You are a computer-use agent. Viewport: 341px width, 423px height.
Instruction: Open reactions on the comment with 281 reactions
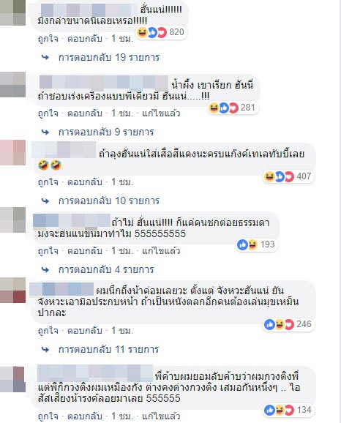pyautogui.click(x=233, y=108)
